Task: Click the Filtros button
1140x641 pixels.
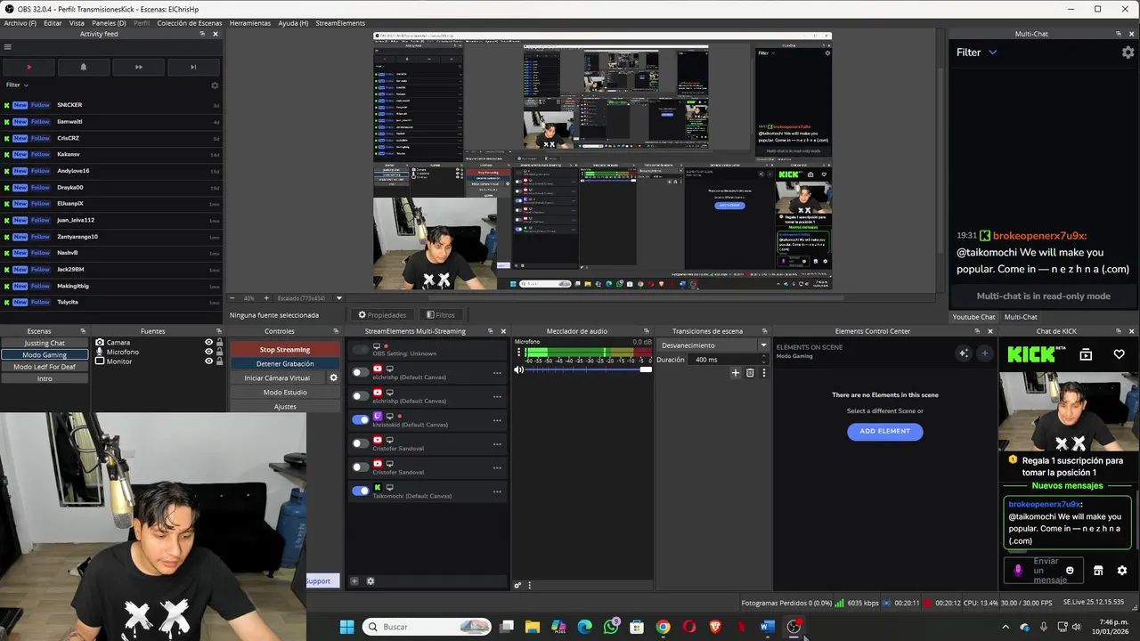Action: [440, 315]
